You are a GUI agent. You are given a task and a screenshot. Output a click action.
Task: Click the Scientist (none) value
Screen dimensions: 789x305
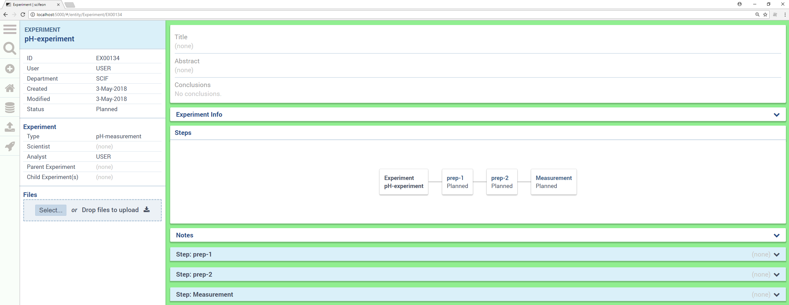(104, 146)
